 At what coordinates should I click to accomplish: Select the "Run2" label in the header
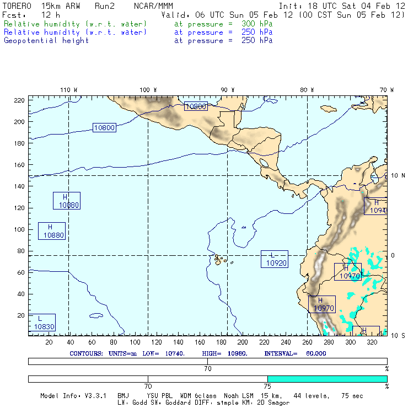point(105,6)
